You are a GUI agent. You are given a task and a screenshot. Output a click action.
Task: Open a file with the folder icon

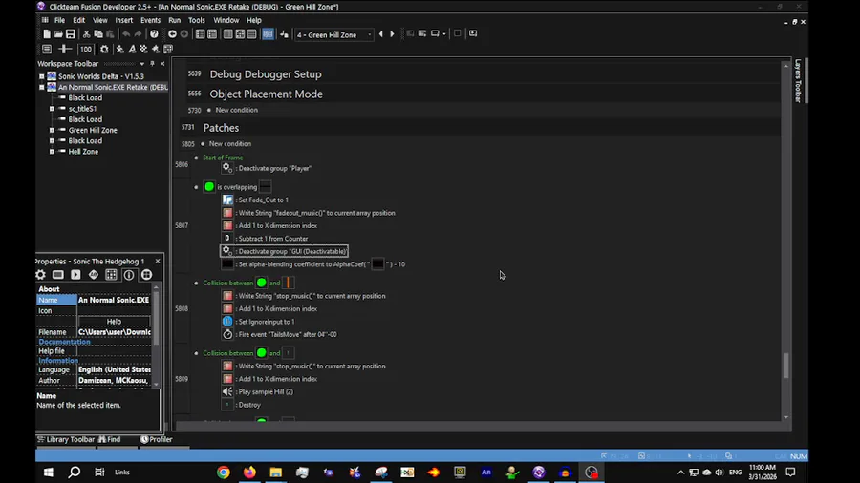click(x=58, y=34)
